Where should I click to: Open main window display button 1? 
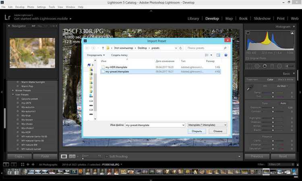[x=6, y=165]
